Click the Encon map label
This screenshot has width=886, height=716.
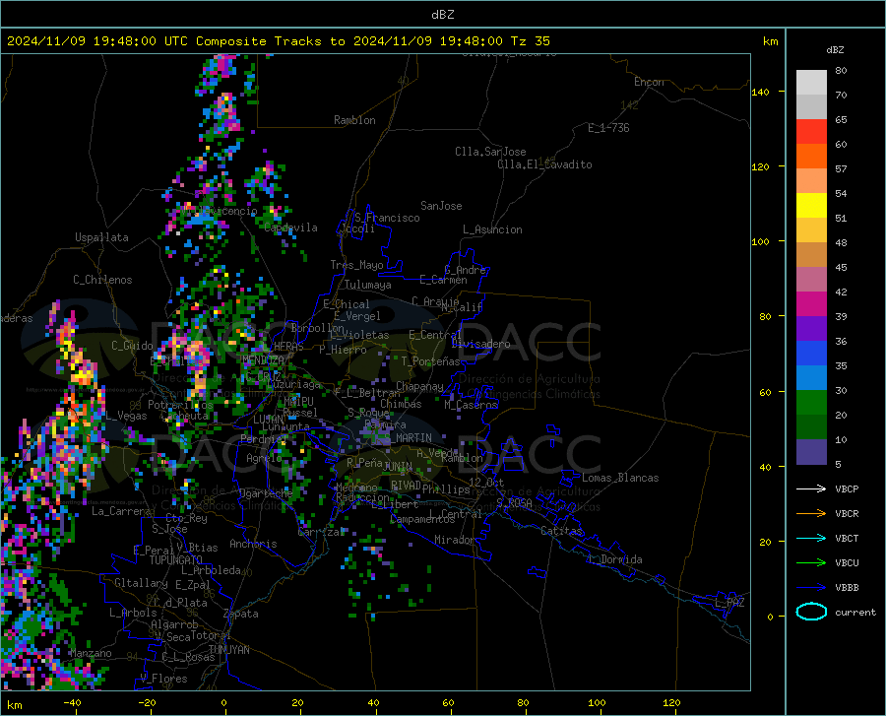point(649,82)
